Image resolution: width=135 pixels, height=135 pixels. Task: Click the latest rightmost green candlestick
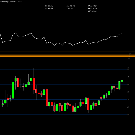[x=122, y=81]
